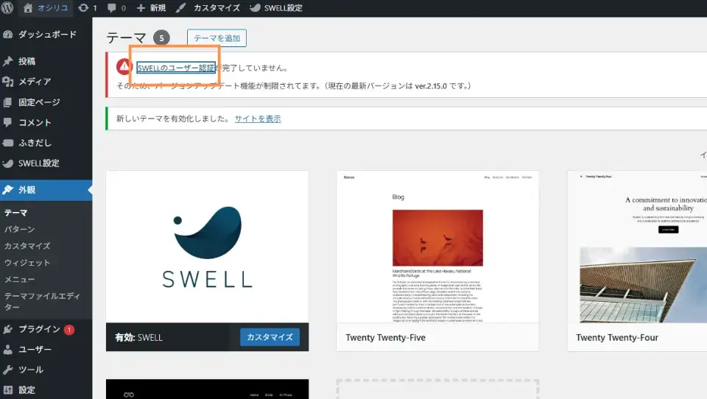
Task: Open Twenty Twenty-Four theme thumbnail
Action: point(637,247)
